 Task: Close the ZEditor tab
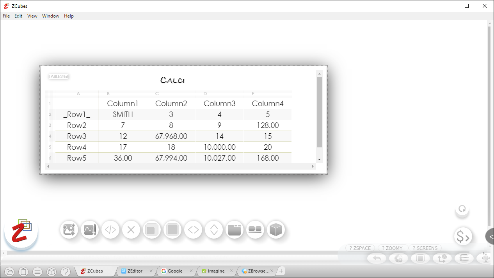click(x=151, y=271)
